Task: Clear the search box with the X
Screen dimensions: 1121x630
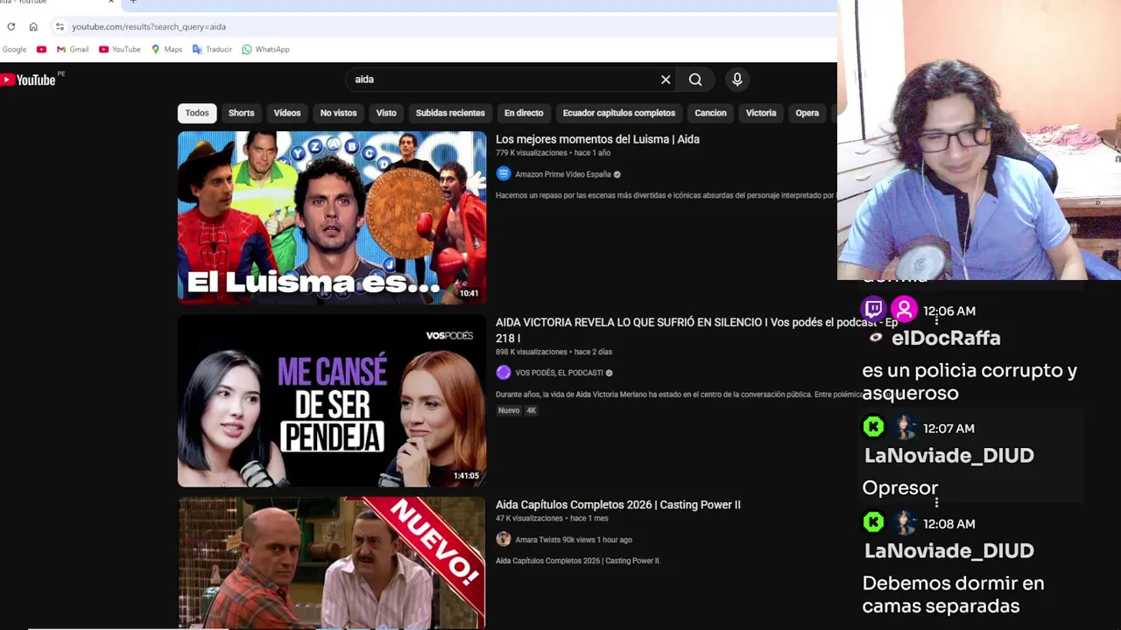Action: [x=666, y=80]
